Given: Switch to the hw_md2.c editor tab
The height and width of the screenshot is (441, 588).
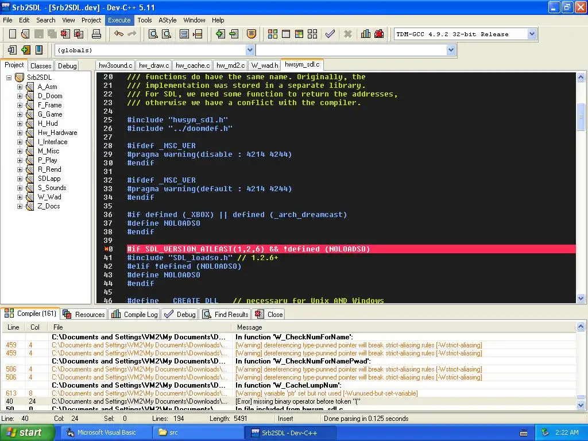Looking at the screenshot, I should tap(231, 65).
